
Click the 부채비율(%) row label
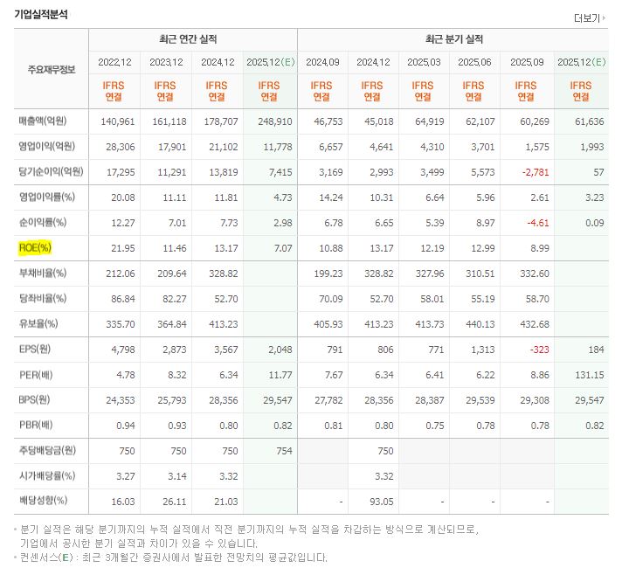tap(43, 274)
